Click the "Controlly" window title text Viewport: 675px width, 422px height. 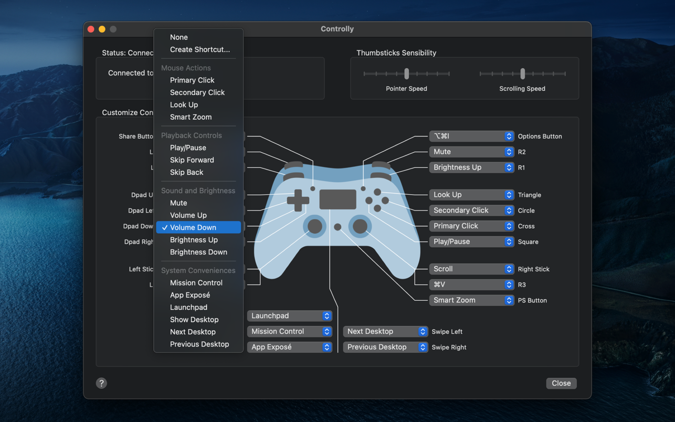coord(337,29)
